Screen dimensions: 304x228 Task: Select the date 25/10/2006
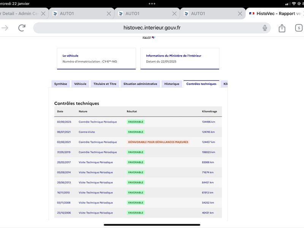pyautogui.click(x=64, y=213)
